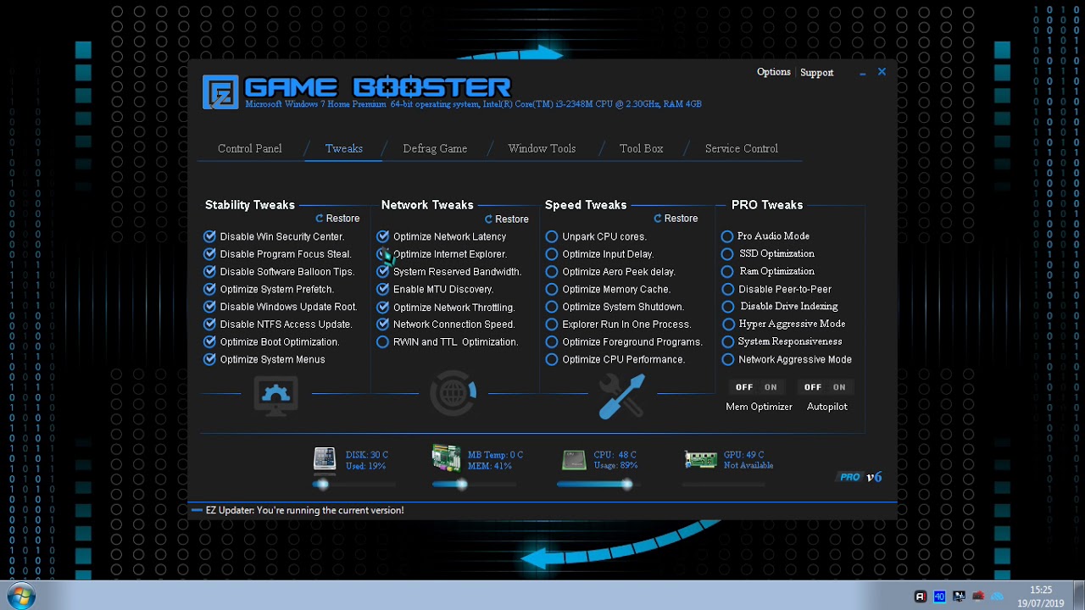
Task: Enable RWIN and TTL Optimization
Action: tap(383, 342)
